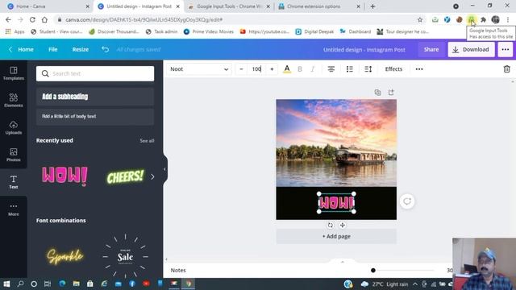Click the Add page button

click(336, 236)
